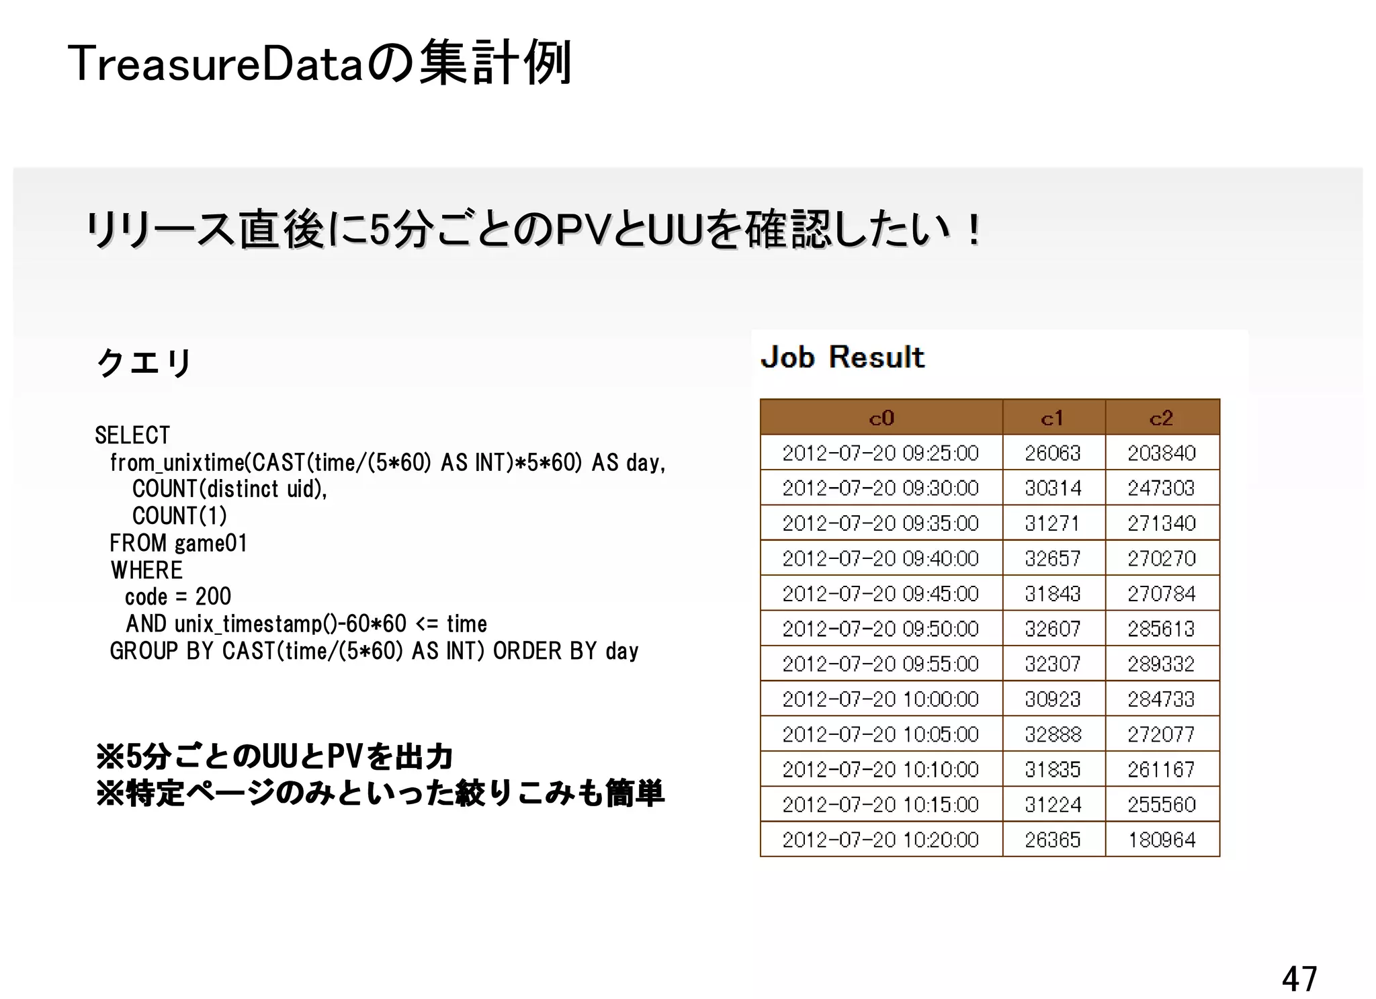Click the value 30923

point(1053,699)
